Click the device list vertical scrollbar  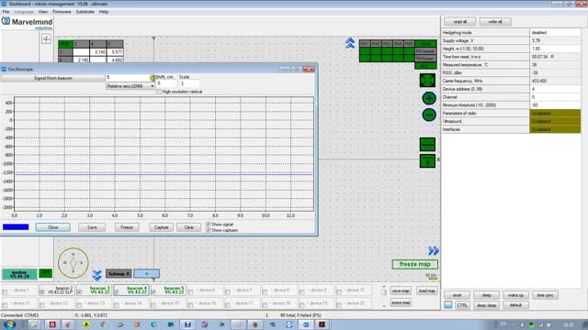pyautogui.click(x=384, y=296)
